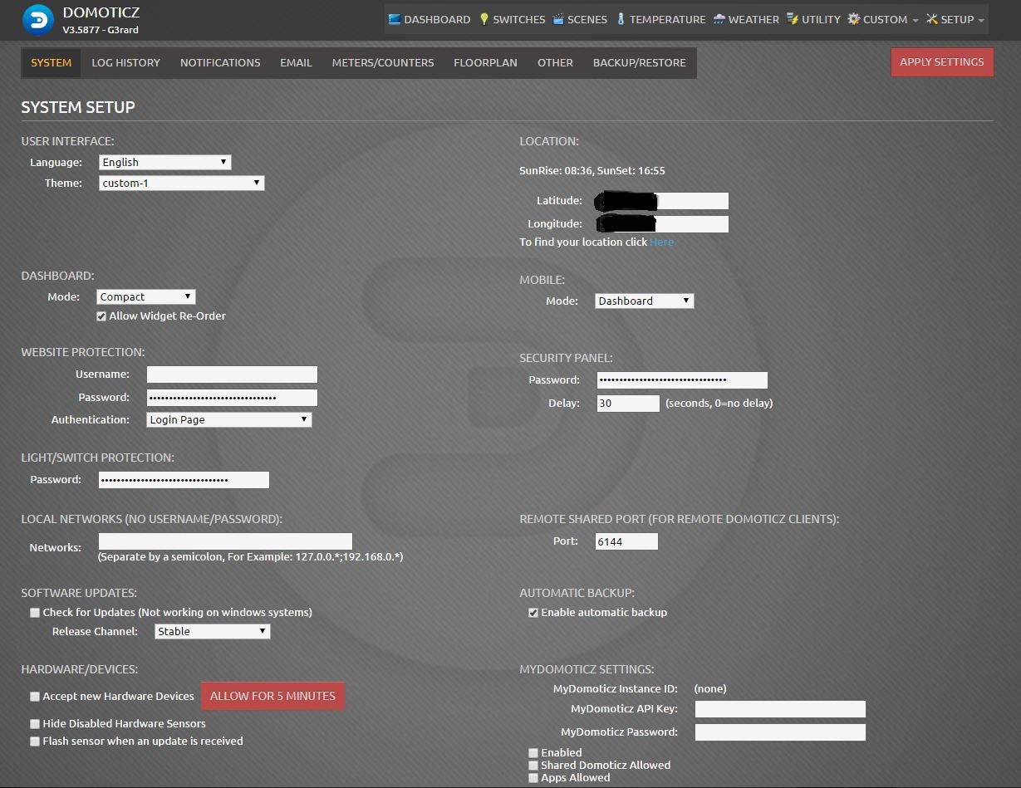Go to Utility in top navigation
The height and width of the screenshot is (788, 1021).
point(813,19)
